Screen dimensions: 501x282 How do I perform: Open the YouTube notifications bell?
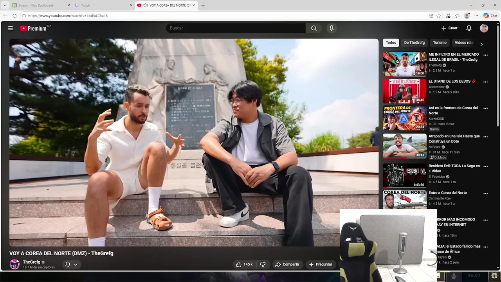[x=469, y=28]
